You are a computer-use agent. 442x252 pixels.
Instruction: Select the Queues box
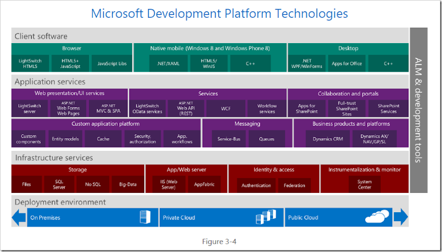click(x=267, y=139)
